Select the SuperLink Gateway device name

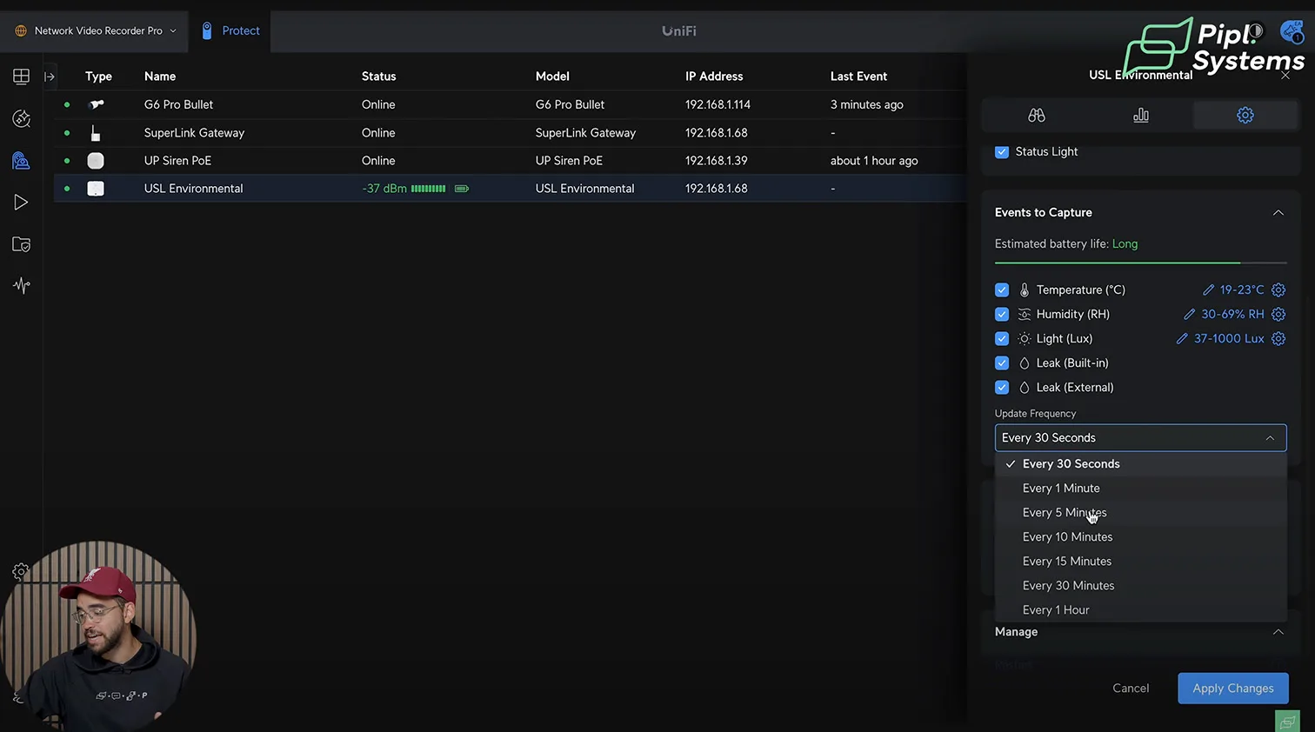(194, 133)
